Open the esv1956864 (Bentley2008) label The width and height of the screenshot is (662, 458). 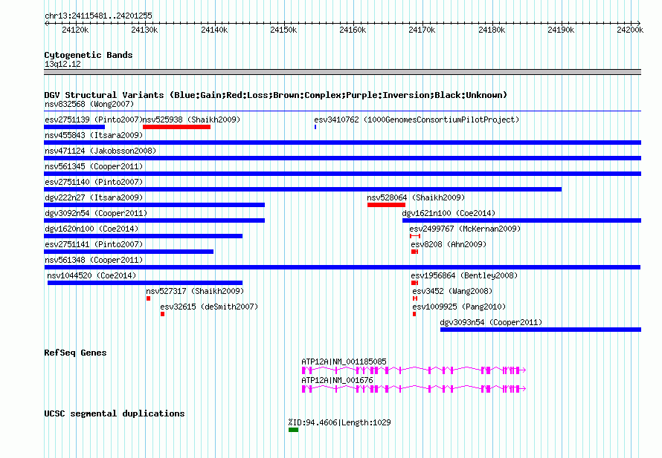coord(464,275)
